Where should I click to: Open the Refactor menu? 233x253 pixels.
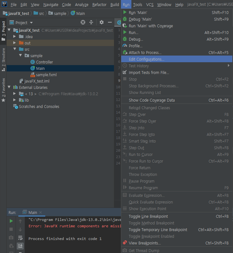tap(99, 5)
